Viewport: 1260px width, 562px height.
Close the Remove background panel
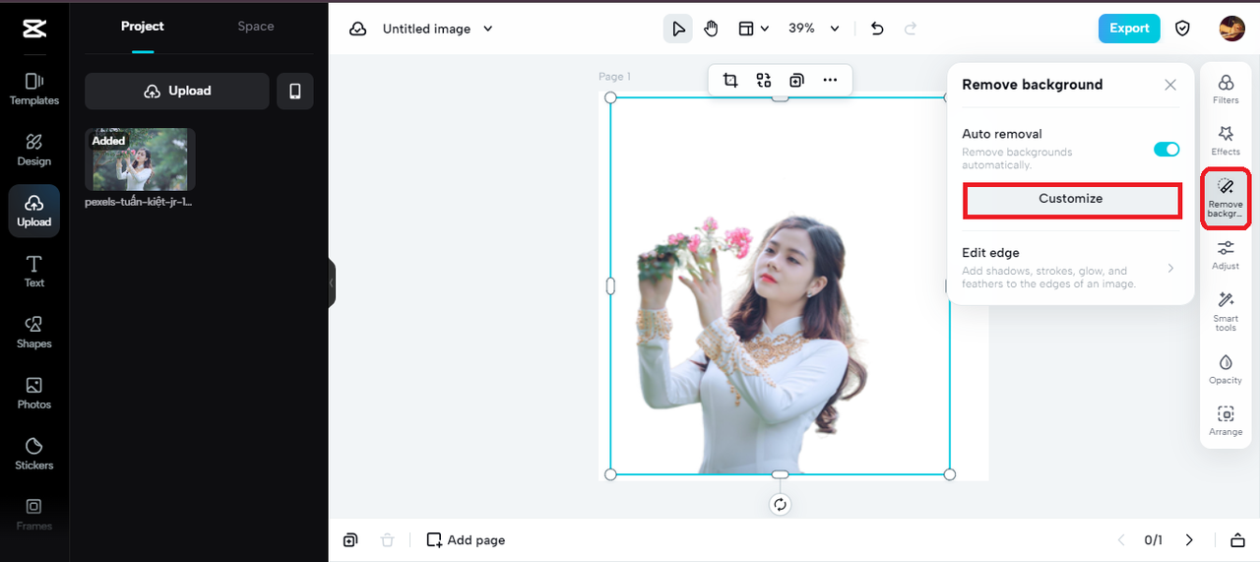point(1170,85)
